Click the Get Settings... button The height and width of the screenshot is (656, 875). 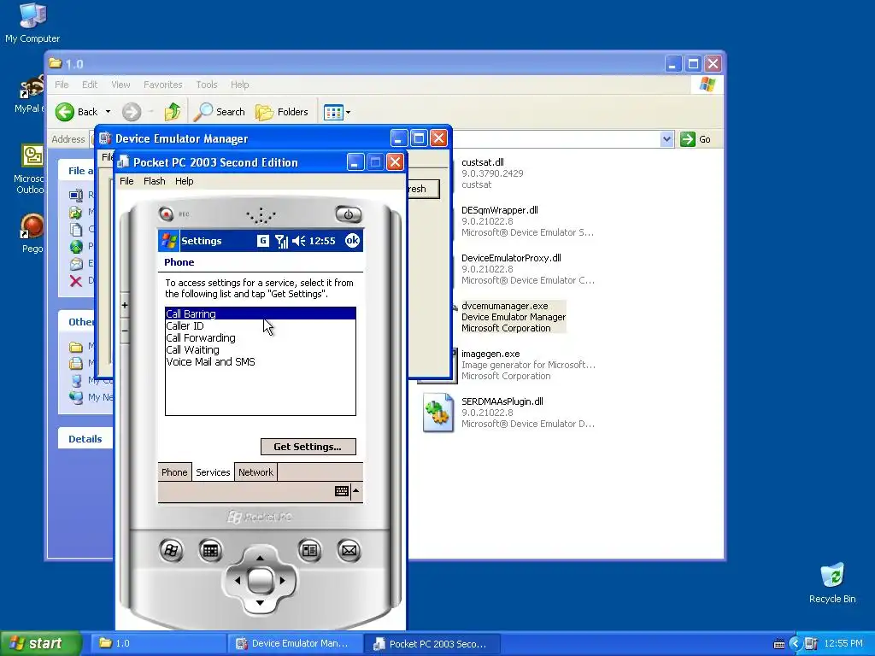tap(308, 447)
